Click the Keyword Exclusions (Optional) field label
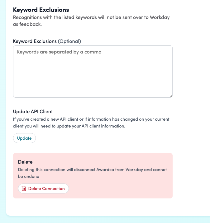 [x=35, y=41]
